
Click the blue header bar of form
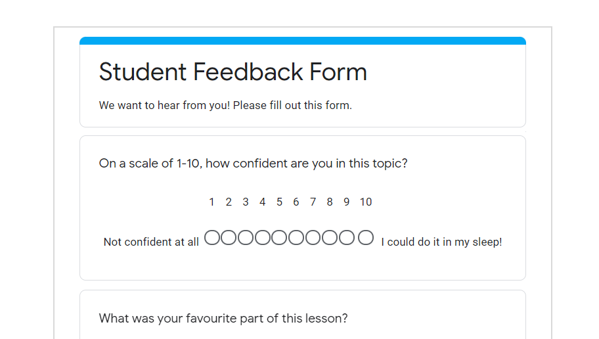303,41
